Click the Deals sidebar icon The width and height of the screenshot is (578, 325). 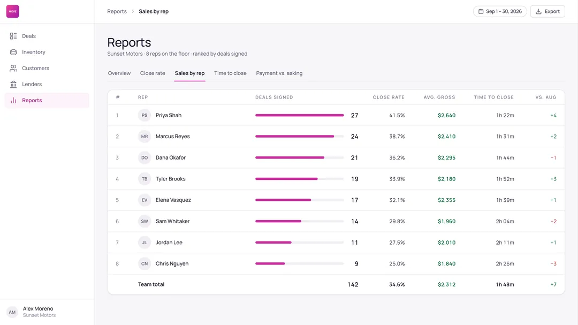[13, 36]
